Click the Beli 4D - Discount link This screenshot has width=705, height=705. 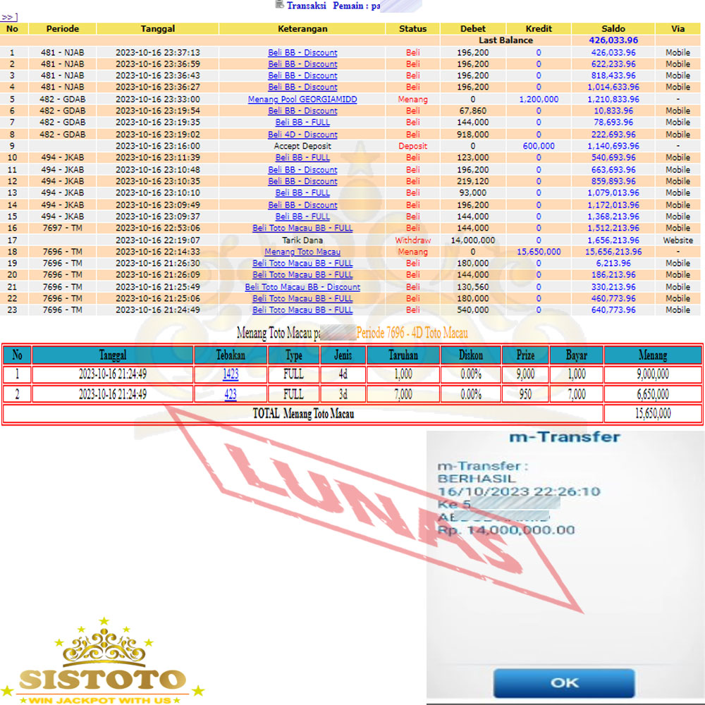click(x=302, y=135)
